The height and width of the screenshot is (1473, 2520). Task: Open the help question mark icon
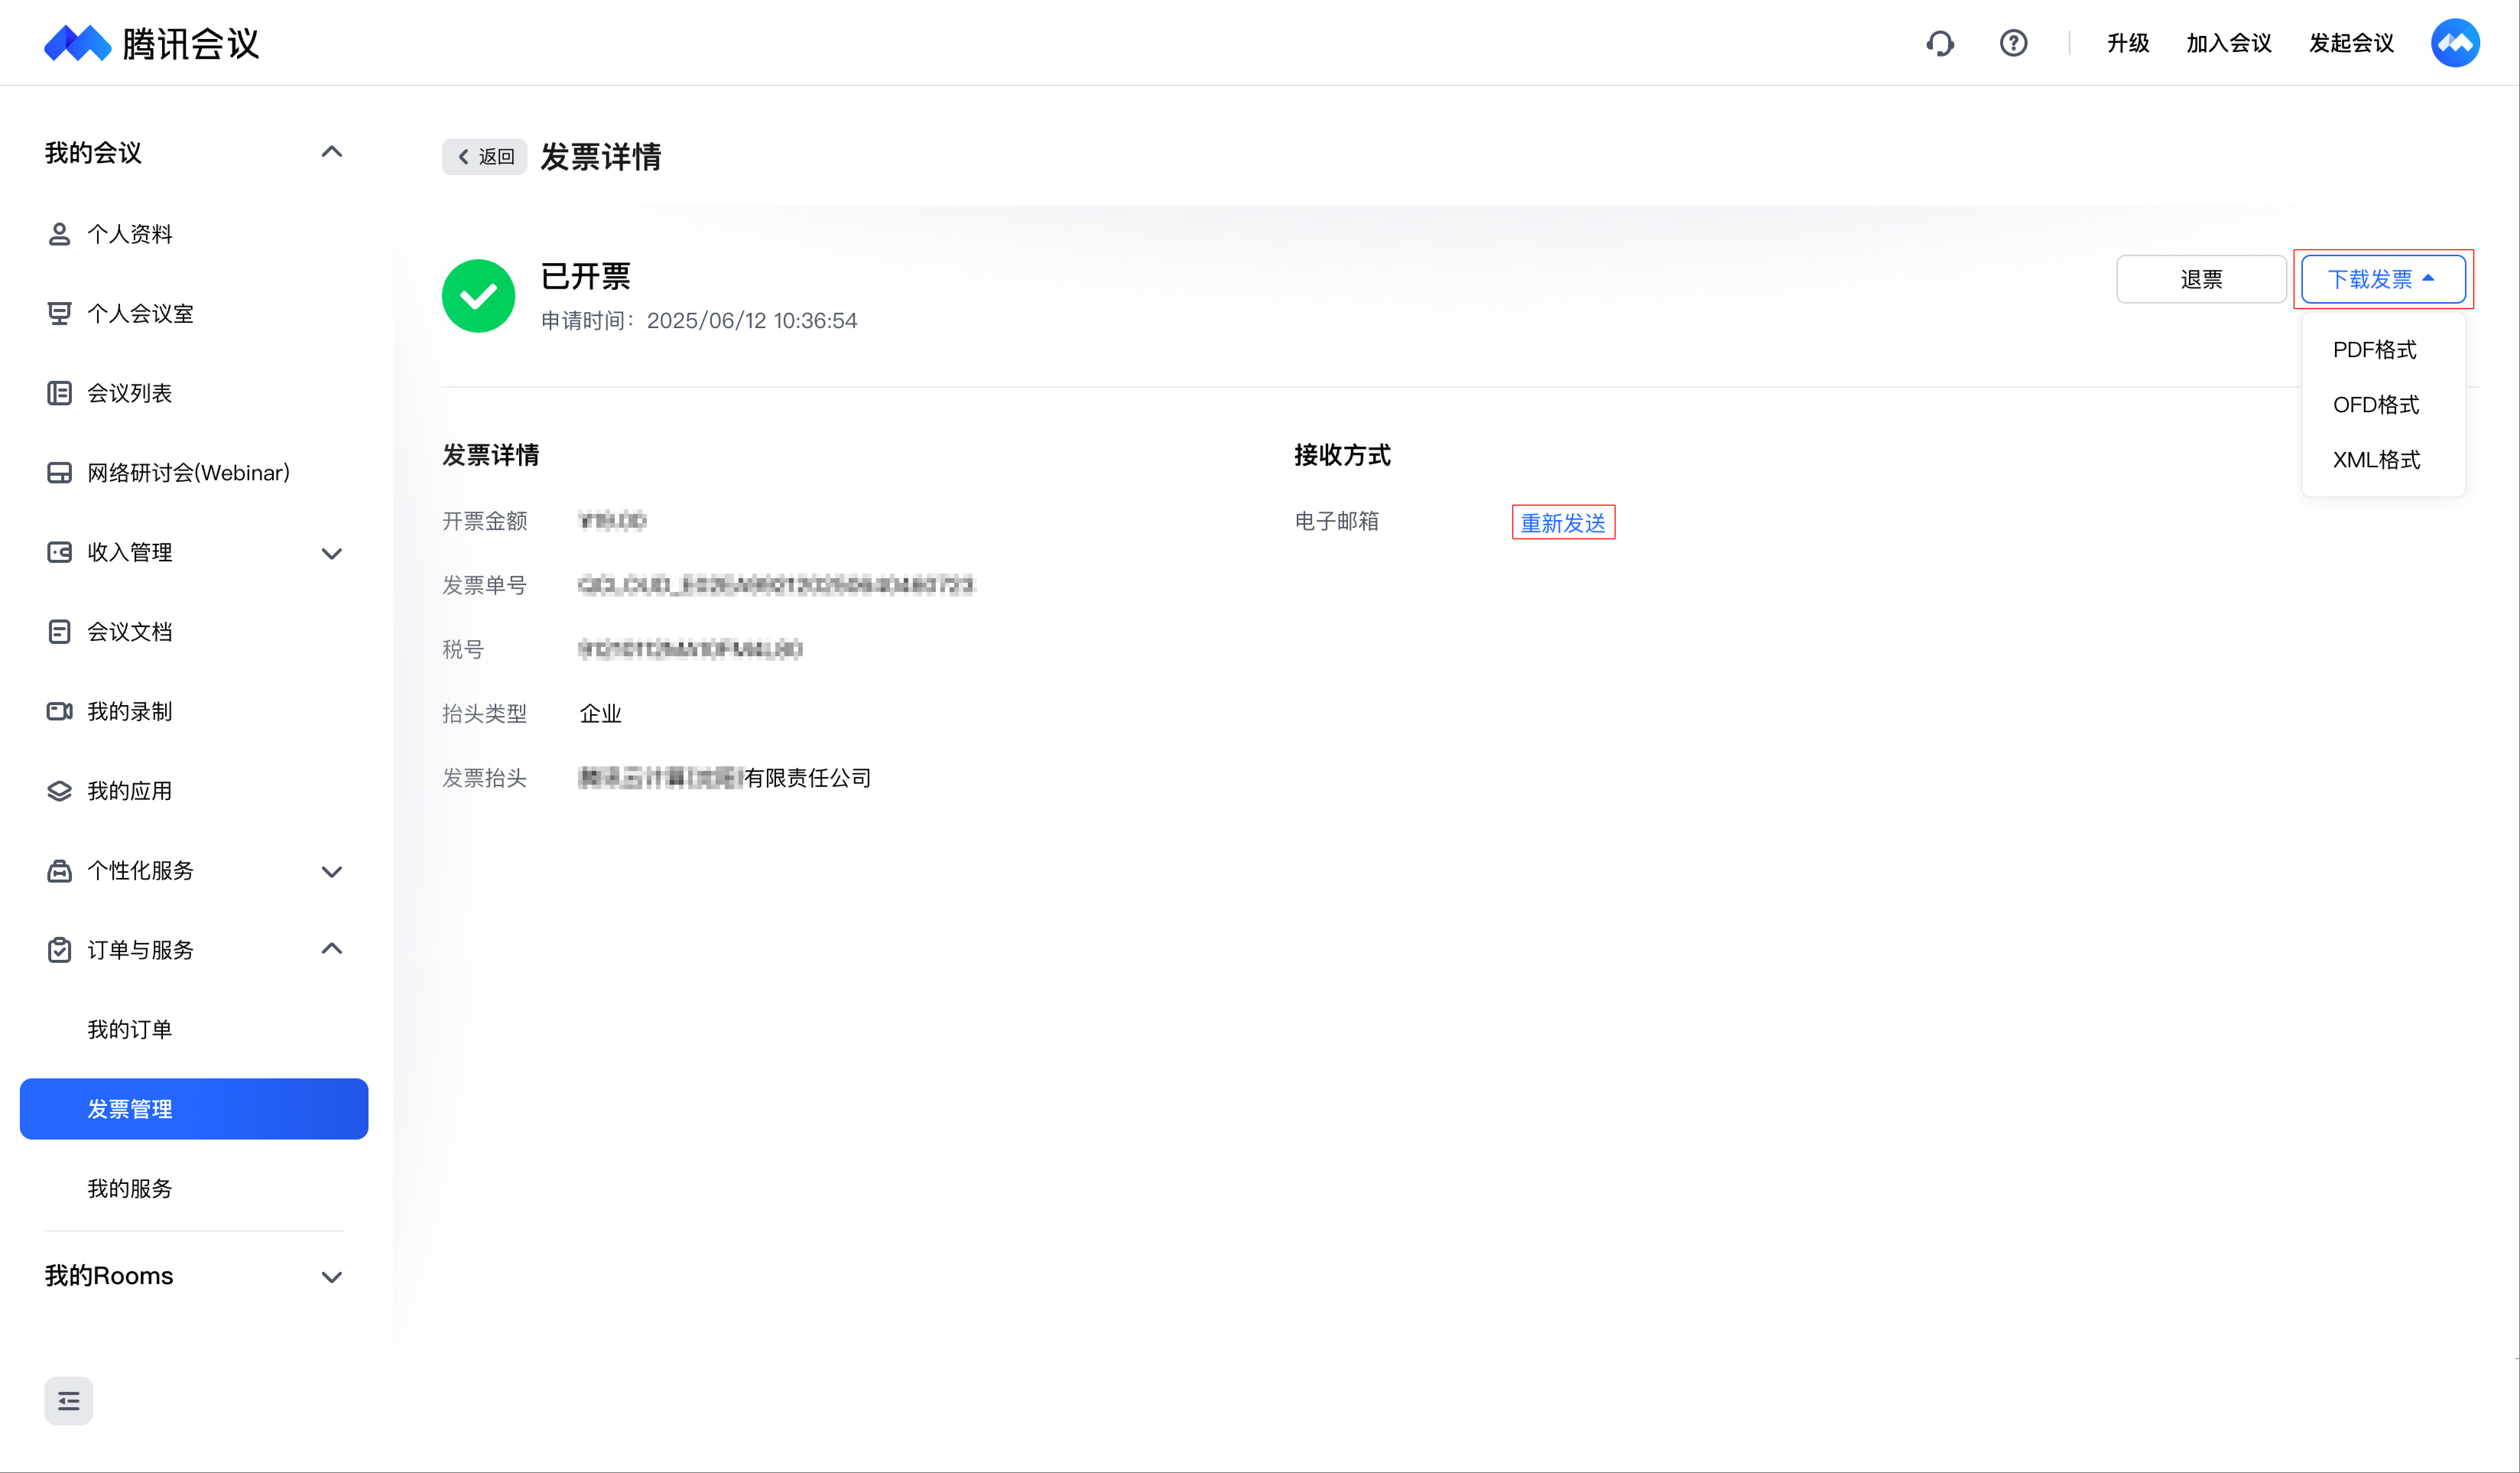click(x=2013, y=43)
